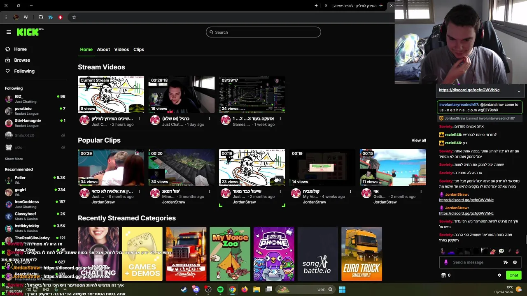Expand following list with Show More
Image resolution: width=527 pixels, height=296 pixels.
(x=14, y=159)
